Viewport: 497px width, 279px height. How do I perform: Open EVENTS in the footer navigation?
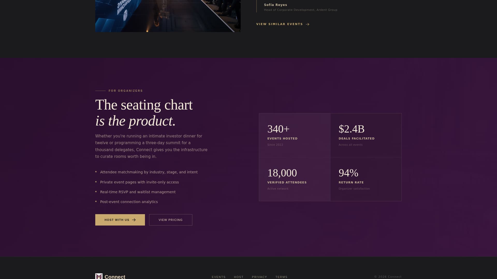(x=219, y=277)
